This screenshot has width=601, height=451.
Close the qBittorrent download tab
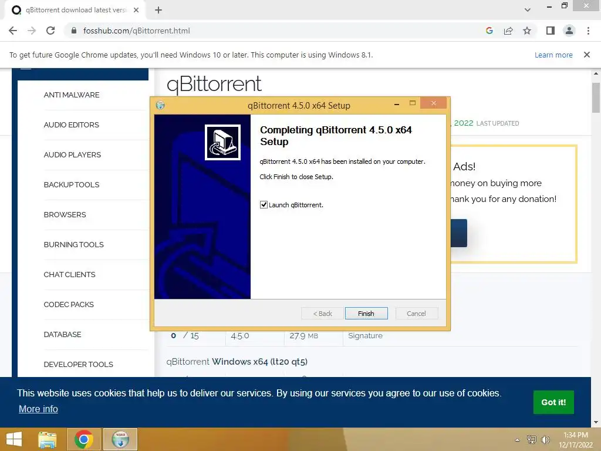pos(136,10)
